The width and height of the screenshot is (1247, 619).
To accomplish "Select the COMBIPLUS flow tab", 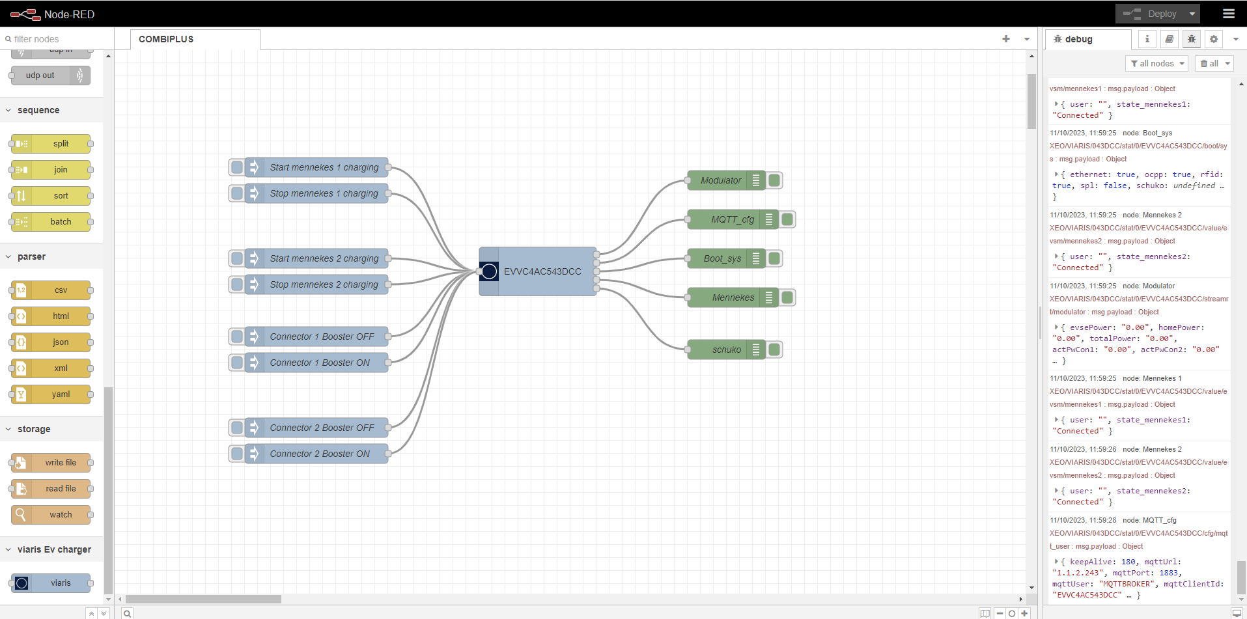I will 195,39.
